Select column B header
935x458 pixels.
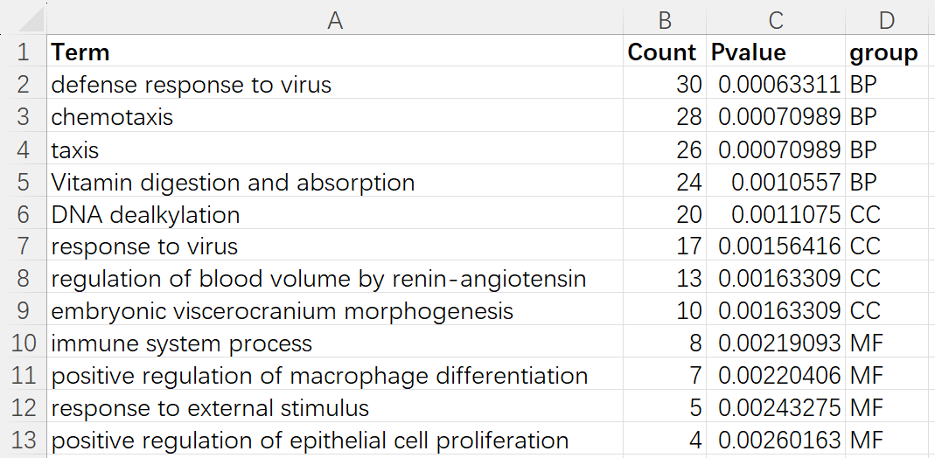664,19
